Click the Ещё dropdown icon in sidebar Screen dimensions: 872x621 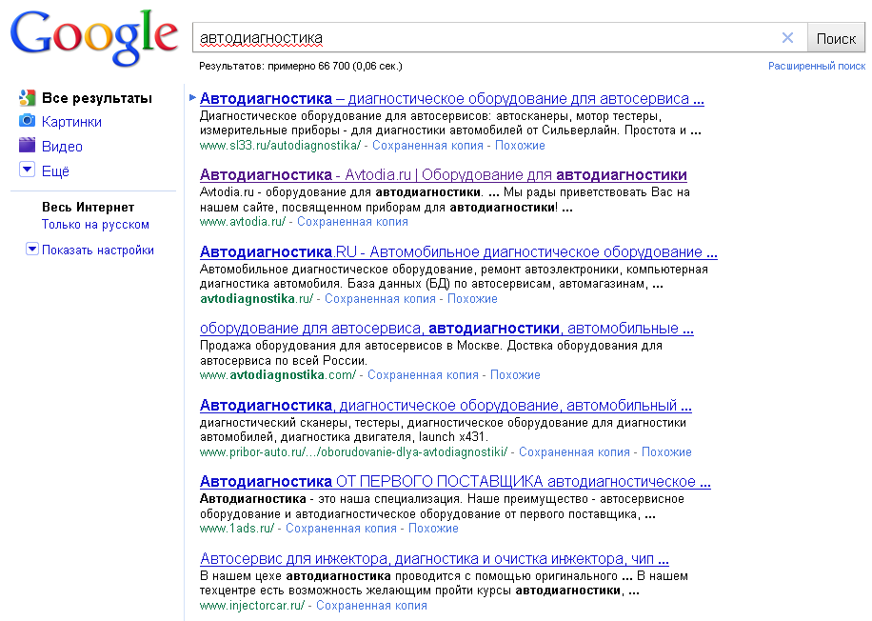click(28, 170)
